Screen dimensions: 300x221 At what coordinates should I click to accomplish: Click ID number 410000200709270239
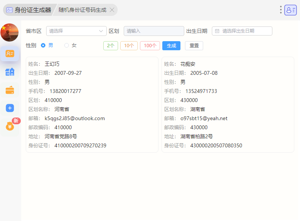coord(80,145)
